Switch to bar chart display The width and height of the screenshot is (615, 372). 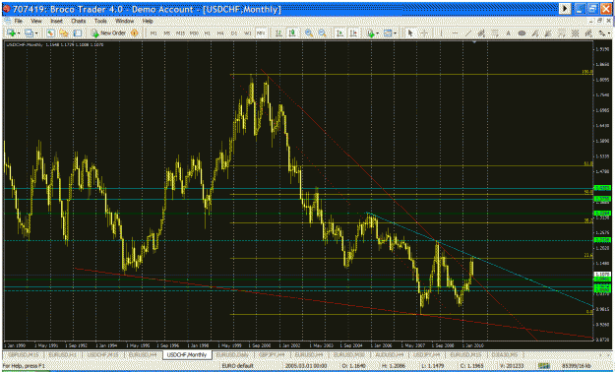coord(278,33)
